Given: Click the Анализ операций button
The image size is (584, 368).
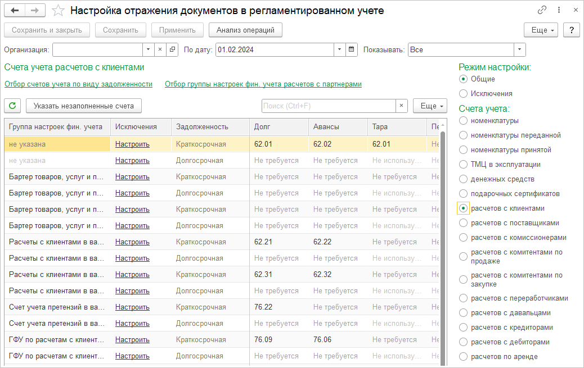Looking at the screenshot, I should point(245,30).
